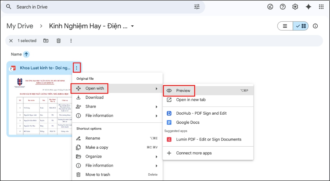This screenshot has width=330, height=181.
Task: Choose Download in the context menu
Action: [x=94, y=97]
